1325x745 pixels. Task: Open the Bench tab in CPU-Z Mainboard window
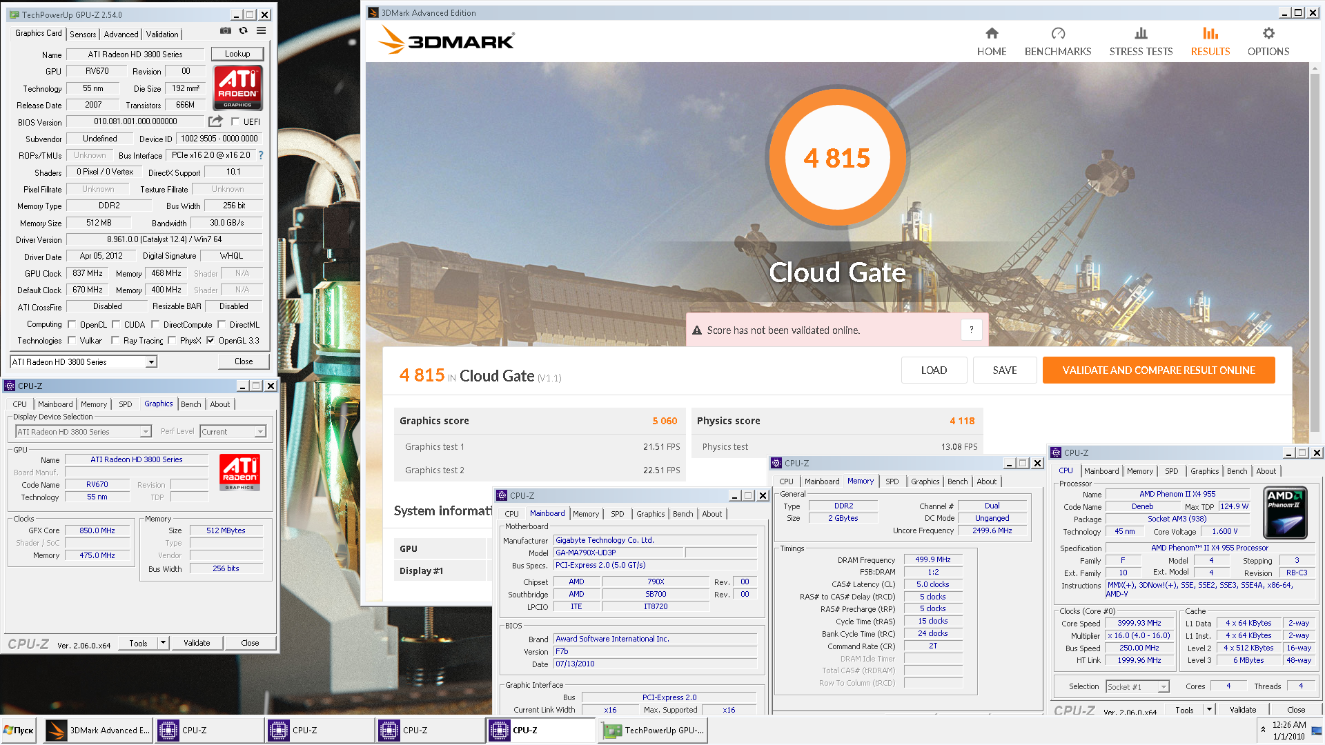(683, 514)
